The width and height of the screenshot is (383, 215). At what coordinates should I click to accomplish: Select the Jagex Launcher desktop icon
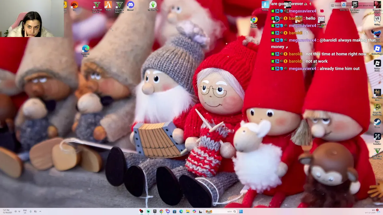pyautogui.click(x=377, y=139)
